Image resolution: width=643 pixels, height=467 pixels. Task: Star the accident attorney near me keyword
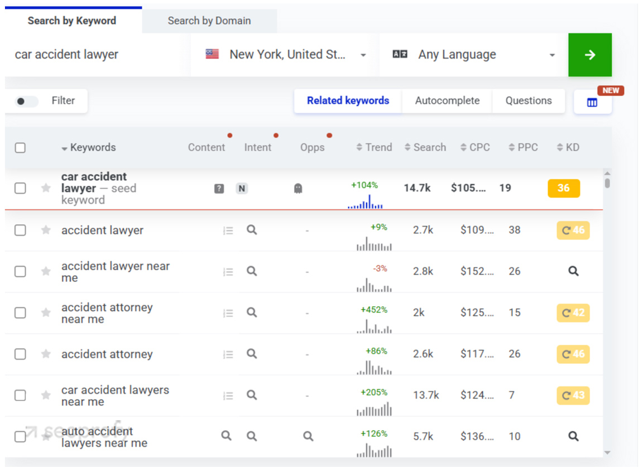click(46, 312)
